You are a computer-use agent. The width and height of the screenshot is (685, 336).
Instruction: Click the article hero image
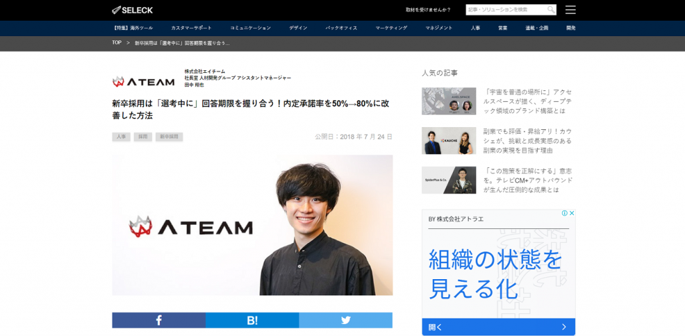(x=252, y=225)
